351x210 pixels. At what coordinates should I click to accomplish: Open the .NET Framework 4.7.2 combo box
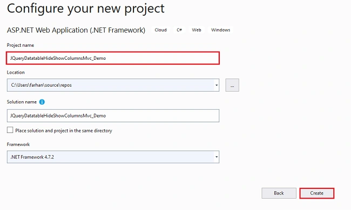coord(113,157)
